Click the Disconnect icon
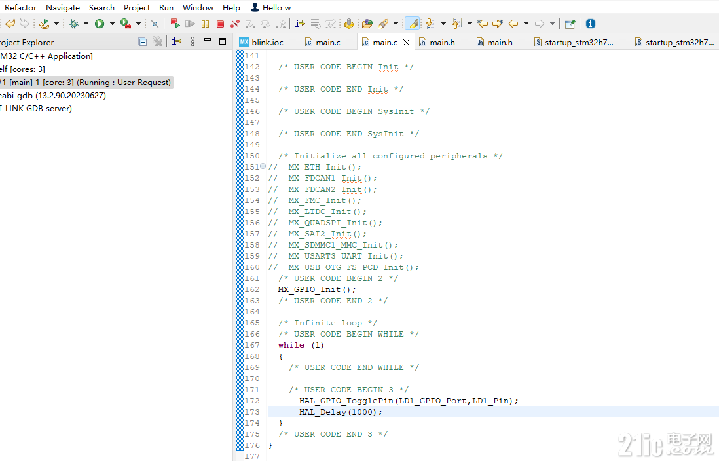719x461 pixels. (x=235, y=24)
